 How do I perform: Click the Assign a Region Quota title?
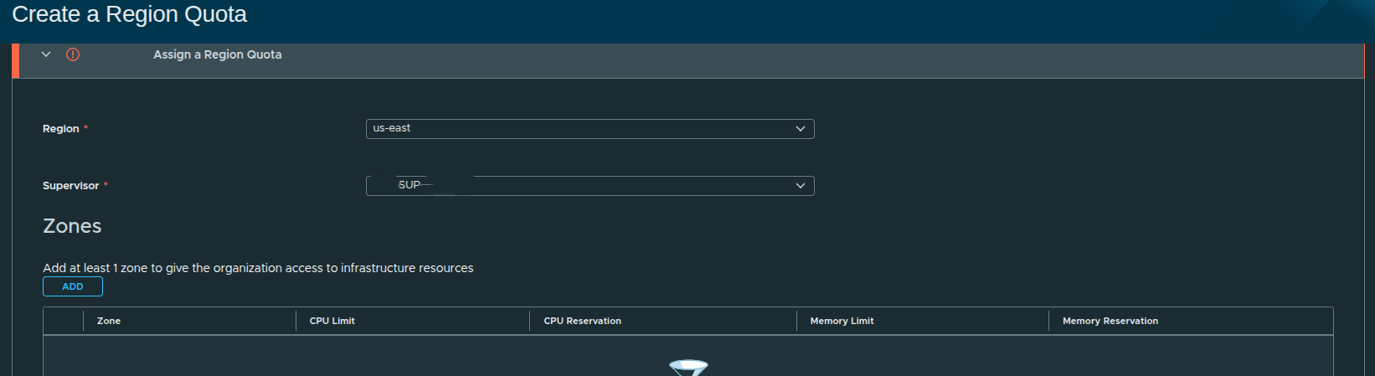(218, 54)
